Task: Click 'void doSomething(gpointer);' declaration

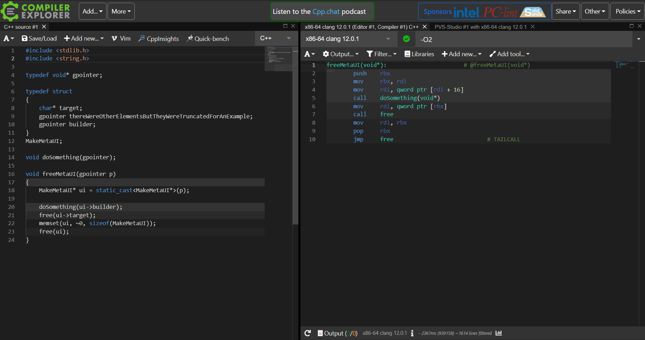Action: click(x=71, y=157)
